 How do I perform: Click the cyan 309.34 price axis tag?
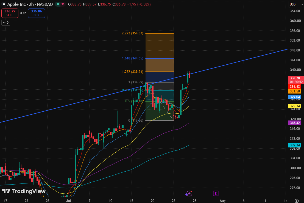pyautogui.click(x=295, y=145)
